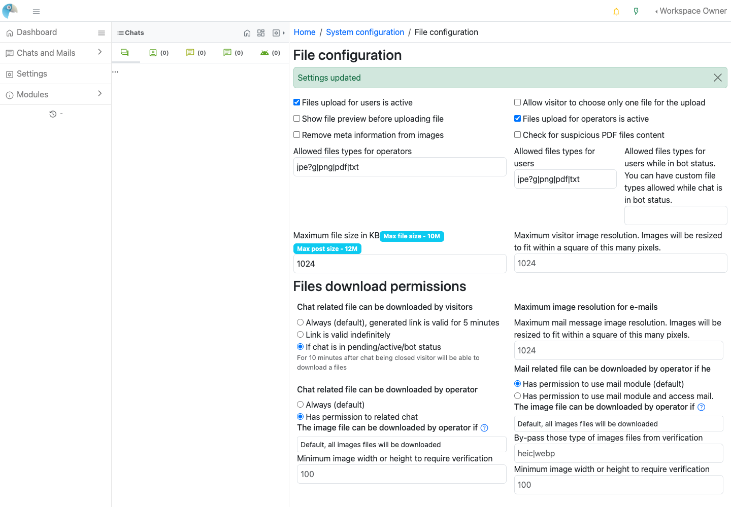Screen dimensions: 731x507
Task: Go to Home breadcrumb link
Action: click(305, 32)
